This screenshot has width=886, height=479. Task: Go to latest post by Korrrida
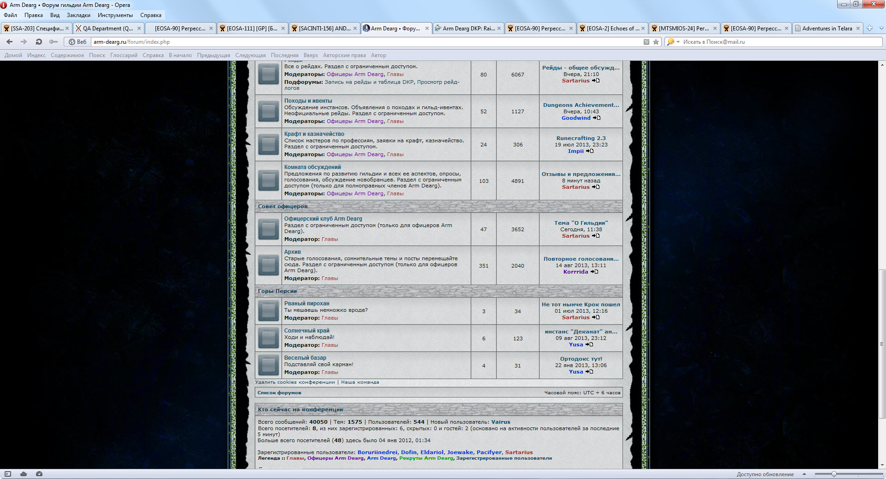[594, 272]
